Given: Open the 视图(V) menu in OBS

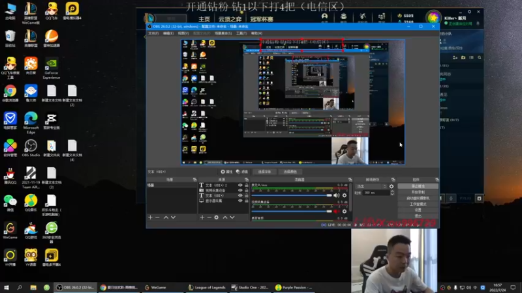Looking at the screenshot, I should [183, 33].
